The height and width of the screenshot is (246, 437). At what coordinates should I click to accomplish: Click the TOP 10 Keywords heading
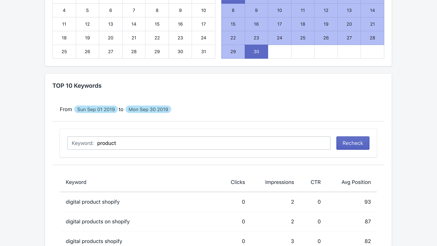[x=77, y=86]
